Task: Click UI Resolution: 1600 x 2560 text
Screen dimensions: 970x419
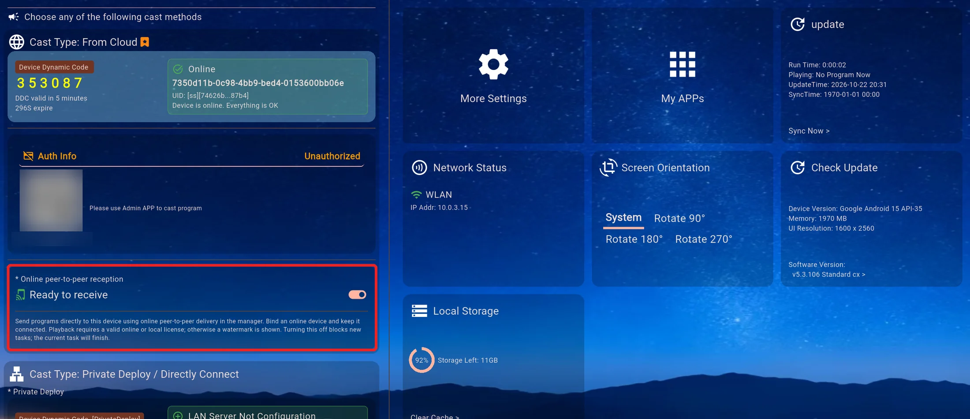Action: point(831,228)
